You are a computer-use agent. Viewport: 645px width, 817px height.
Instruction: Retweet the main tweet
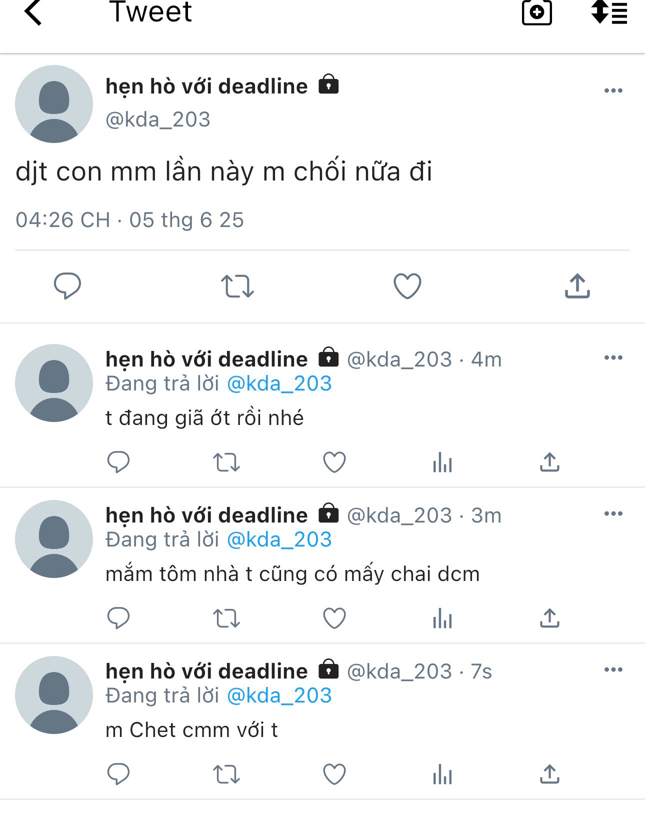pos(237,286)
